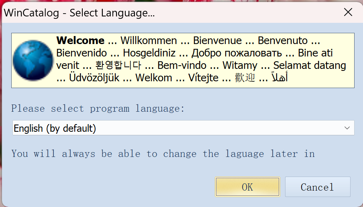Close the Select Language dialog window
The image size is (363, 207).
pos(348,12)
